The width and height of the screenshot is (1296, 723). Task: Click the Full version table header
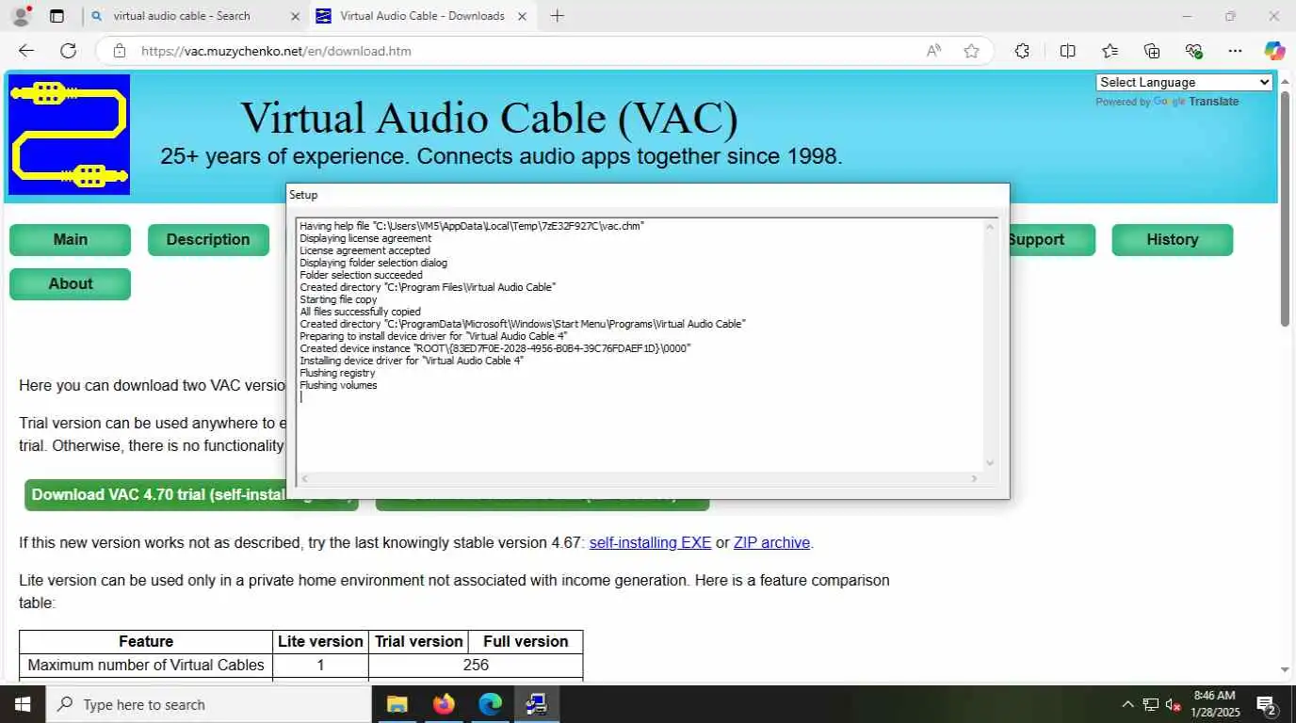pyautogui.click(x=526, y=641)
